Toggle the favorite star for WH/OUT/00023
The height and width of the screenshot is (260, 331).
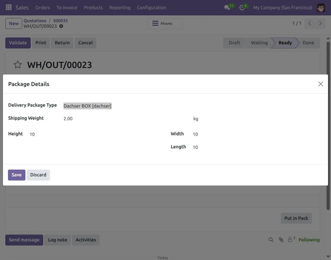18,65
